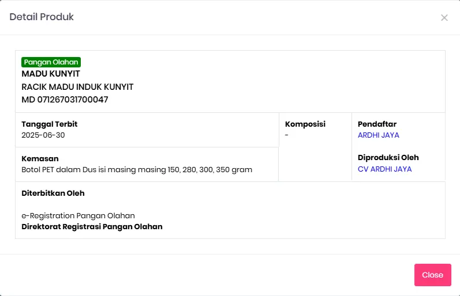Click Direktorat Registrasi Pangan Olahan bold text
The image size is (460, 296).
click(92, 227)
